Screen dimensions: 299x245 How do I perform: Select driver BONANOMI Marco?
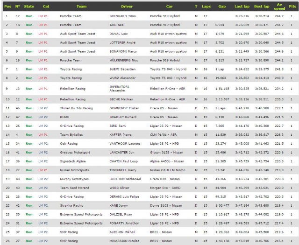123,51
